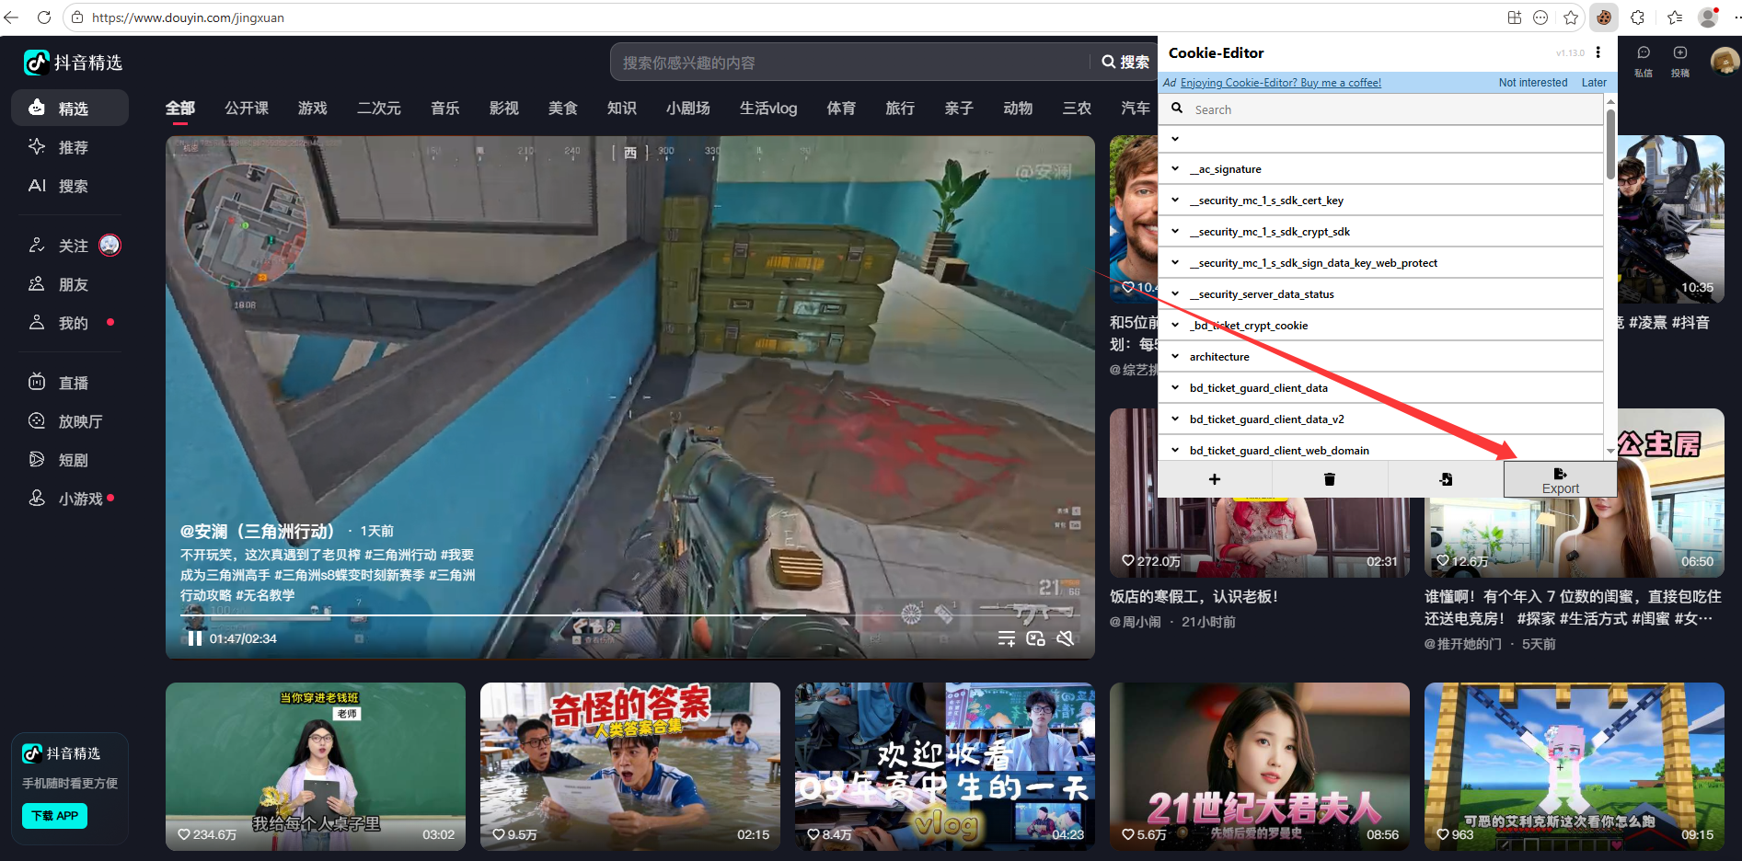
Task: Open 朋友 in the sidebar
Action: point(70,284)
